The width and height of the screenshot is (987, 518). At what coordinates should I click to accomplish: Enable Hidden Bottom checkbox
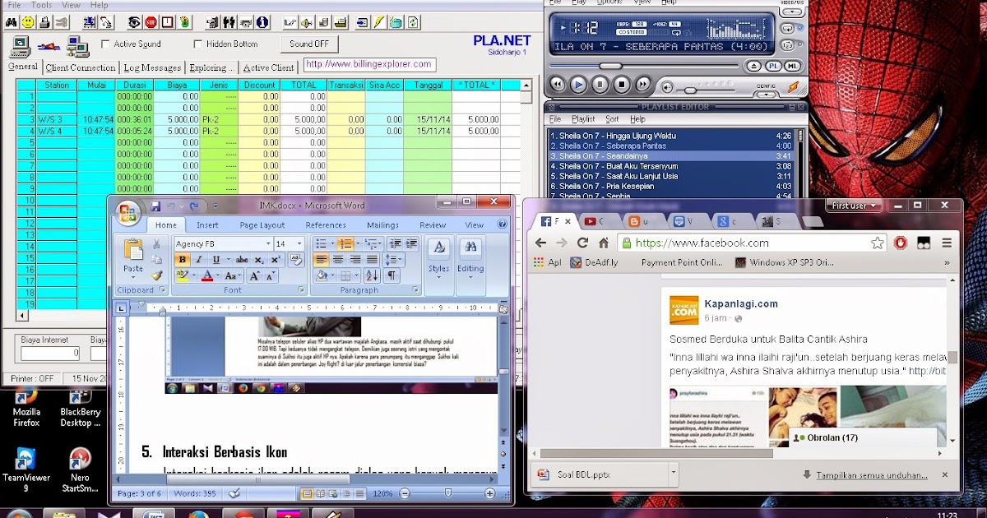[197, 44]
